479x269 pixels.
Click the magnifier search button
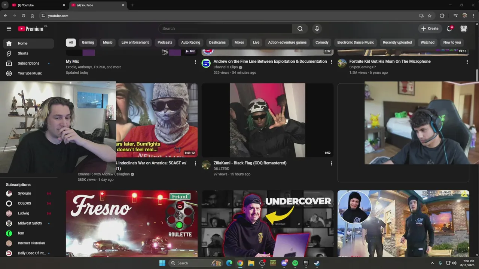click(300, 29)
